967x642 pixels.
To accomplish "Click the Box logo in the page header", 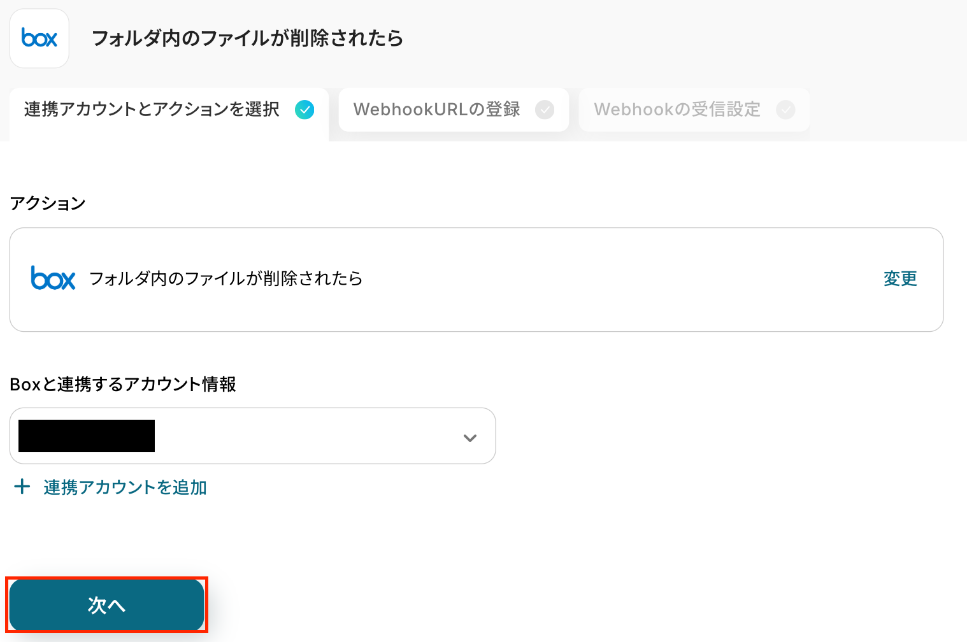I will point(39,38).
